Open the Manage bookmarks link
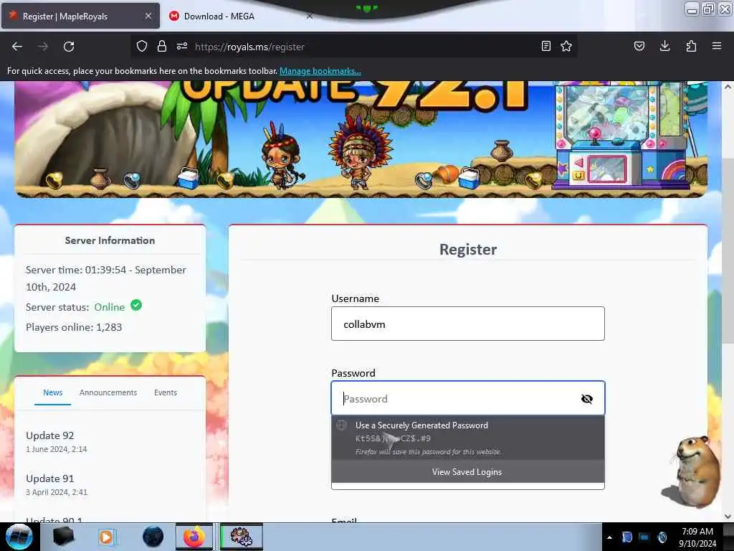 coord(320,71)
